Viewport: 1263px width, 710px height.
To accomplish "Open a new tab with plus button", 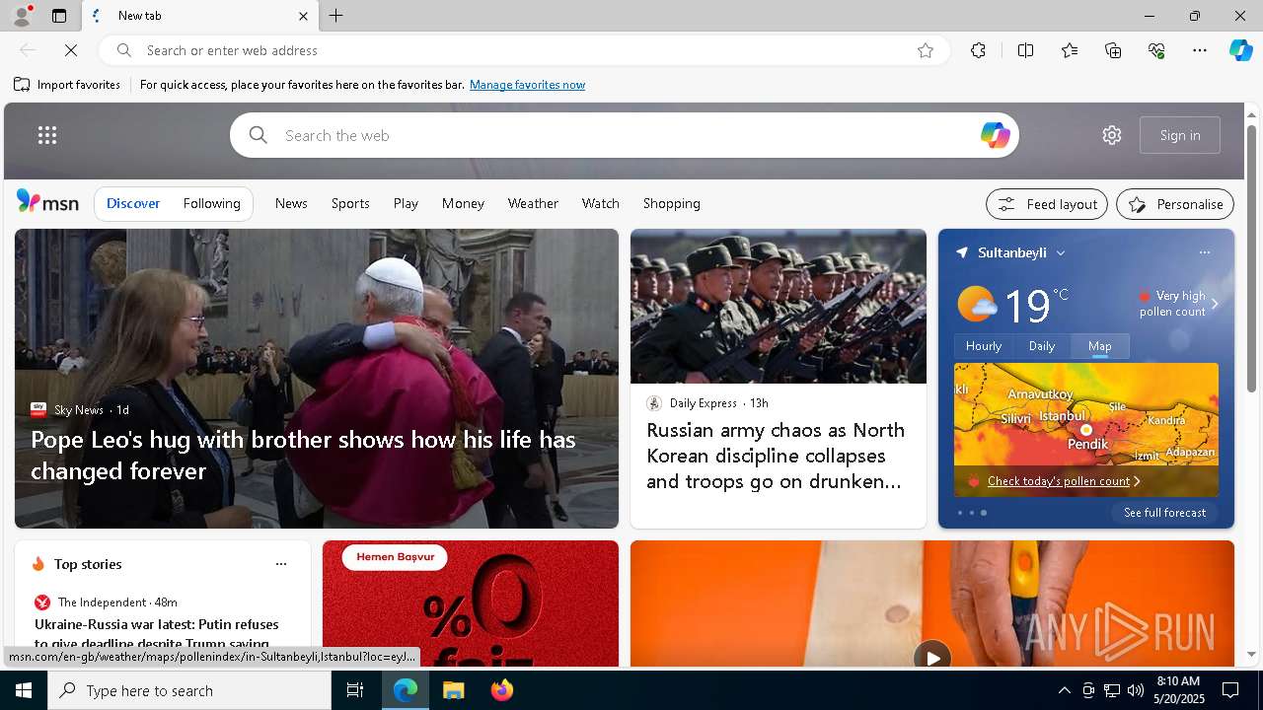I will click(335, 16).
